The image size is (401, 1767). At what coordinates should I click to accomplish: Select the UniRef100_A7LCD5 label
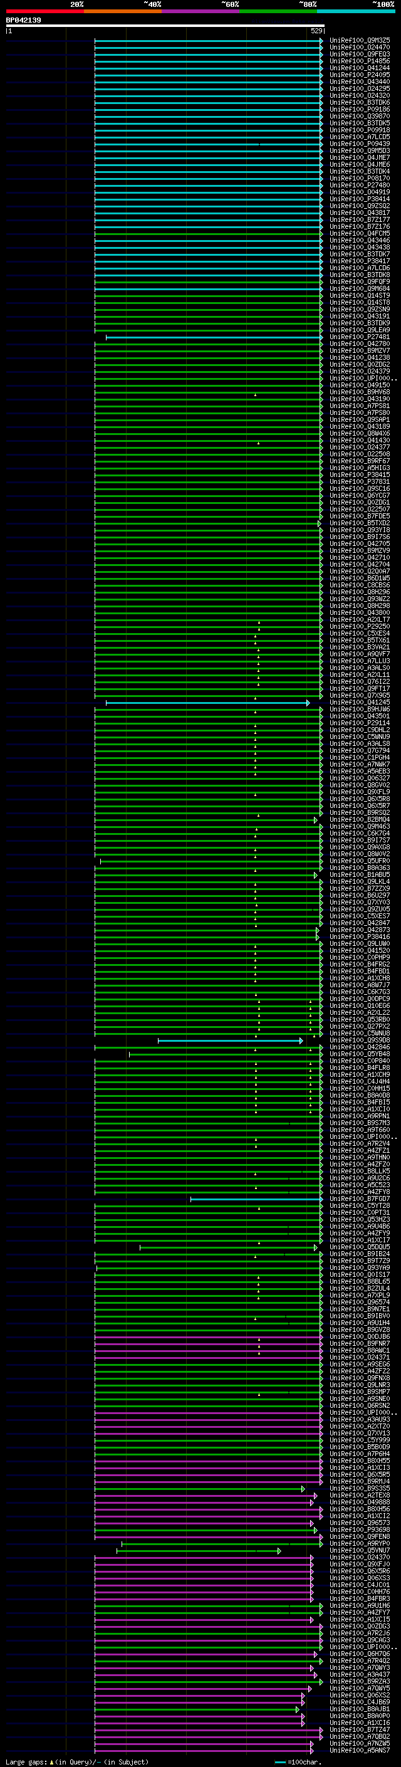click(360, 137)
